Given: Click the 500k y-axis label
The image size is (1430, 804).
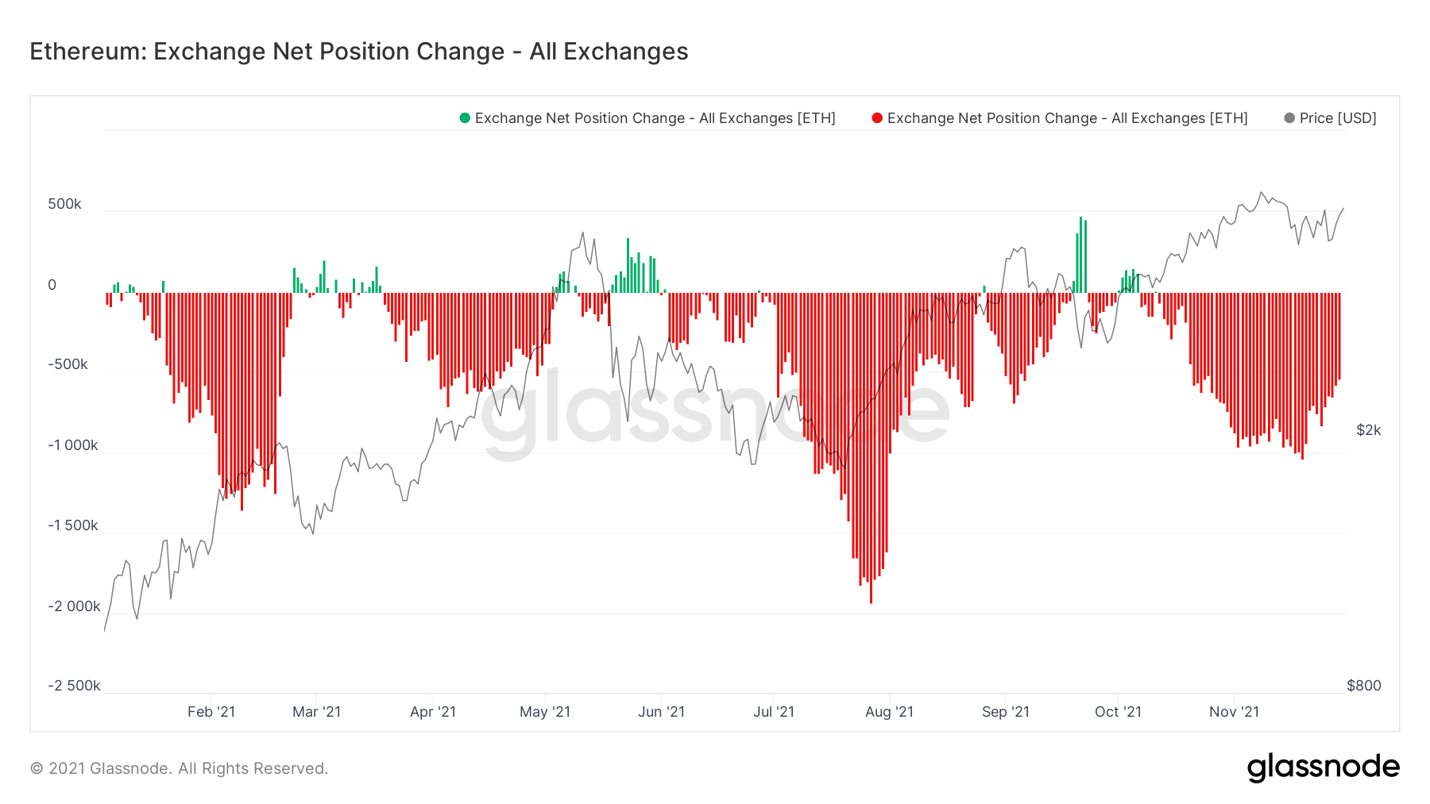Looking at the screenshot, I should tap(64, 204).
